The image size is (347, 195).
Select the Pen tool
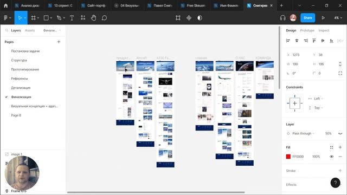click(x=59, y=18)
